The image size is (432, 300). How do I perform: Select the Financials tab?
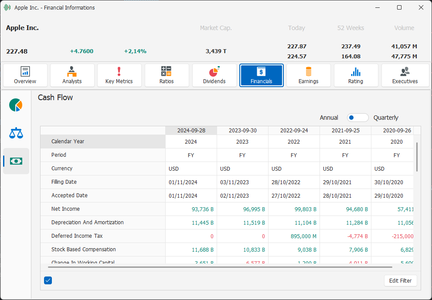[x=262, y=75]
